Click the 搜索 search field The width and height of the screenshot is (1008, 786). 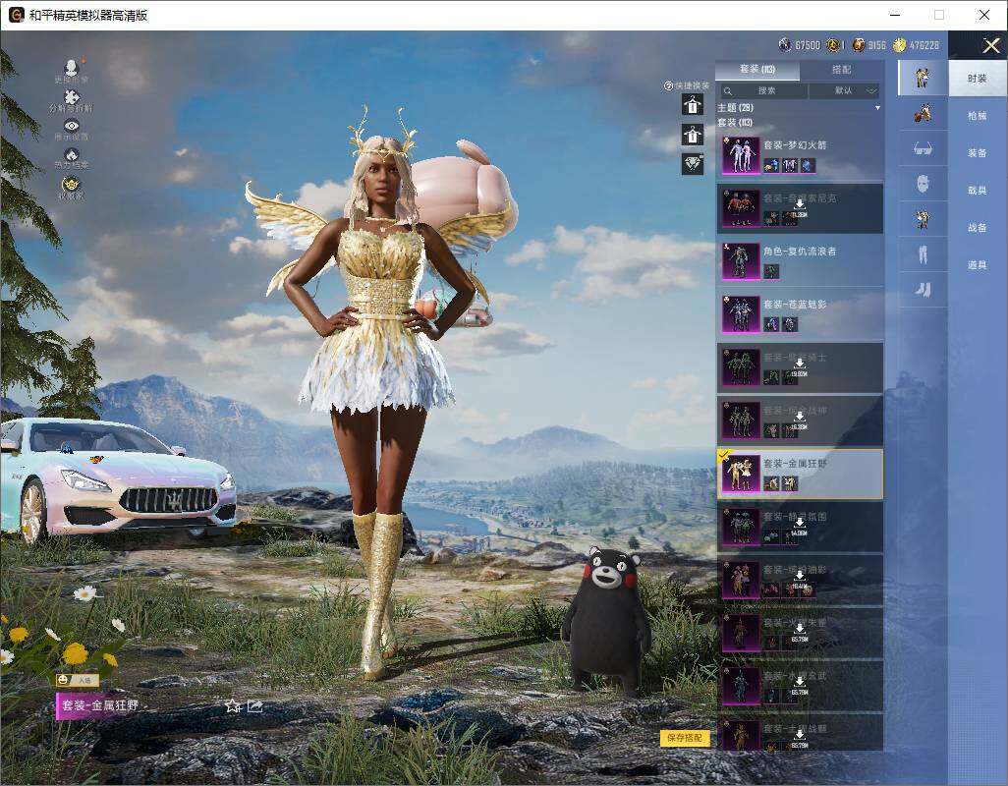click(x=762, y=91)
